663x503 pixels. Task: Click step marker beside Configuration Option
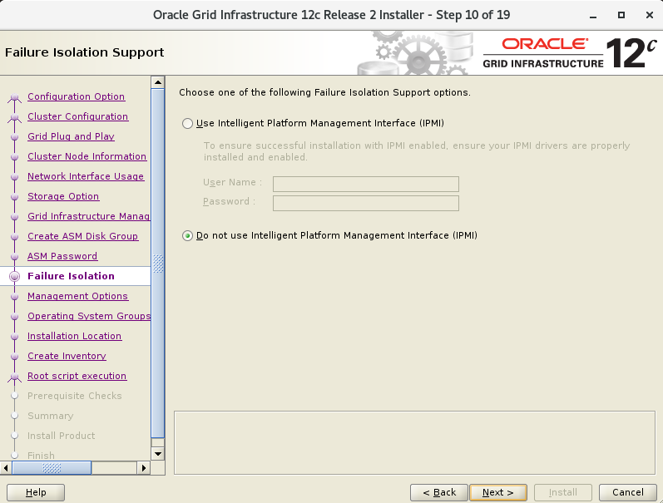(x=14, y=97)
